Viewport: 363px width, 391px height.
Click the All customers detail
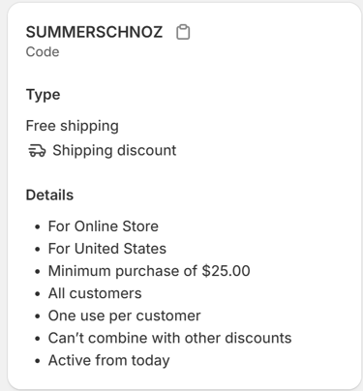(x=95, y=293)
